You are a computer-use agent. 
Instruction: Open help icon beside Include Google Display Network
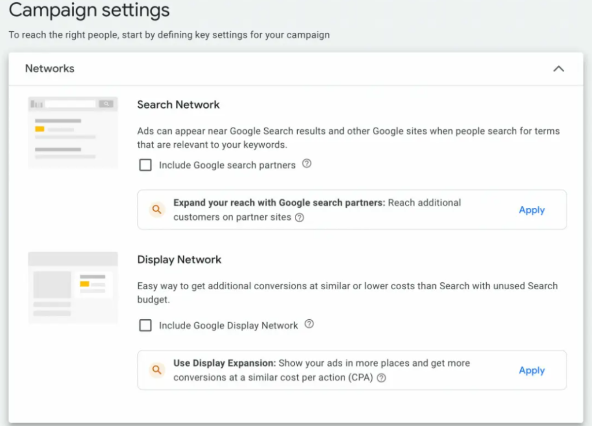point(309,324)
